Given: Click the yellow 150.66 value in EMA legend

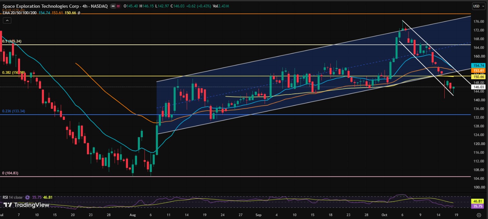Looking at the screenshot, I should 70,13.
